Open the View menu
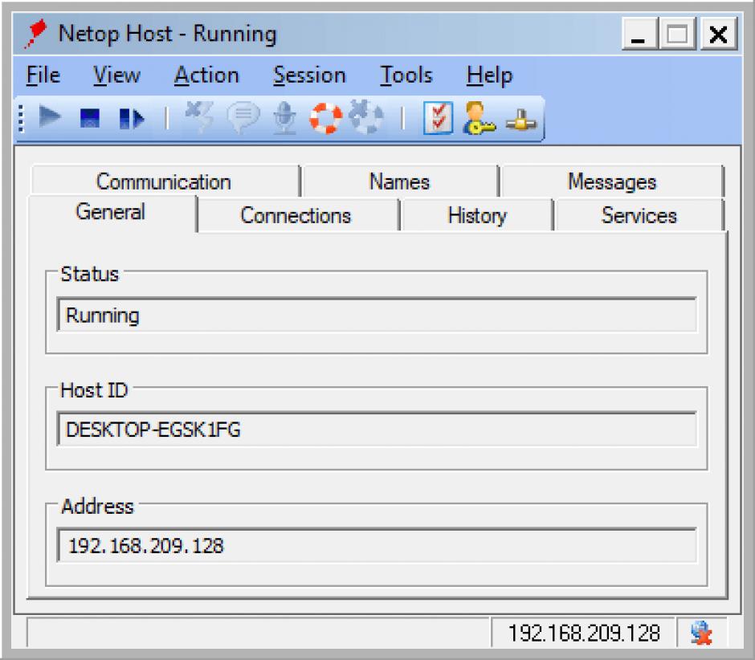This screenshot has width=755, height=660. (116, 75)
